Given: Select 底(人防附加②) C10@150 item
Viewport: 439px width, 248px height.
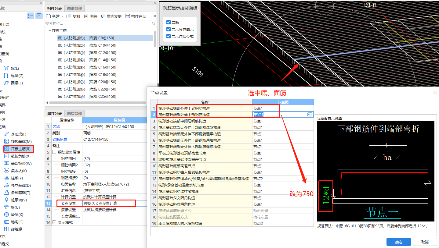Looking at the screenshot, I should [x=87, y=45].
